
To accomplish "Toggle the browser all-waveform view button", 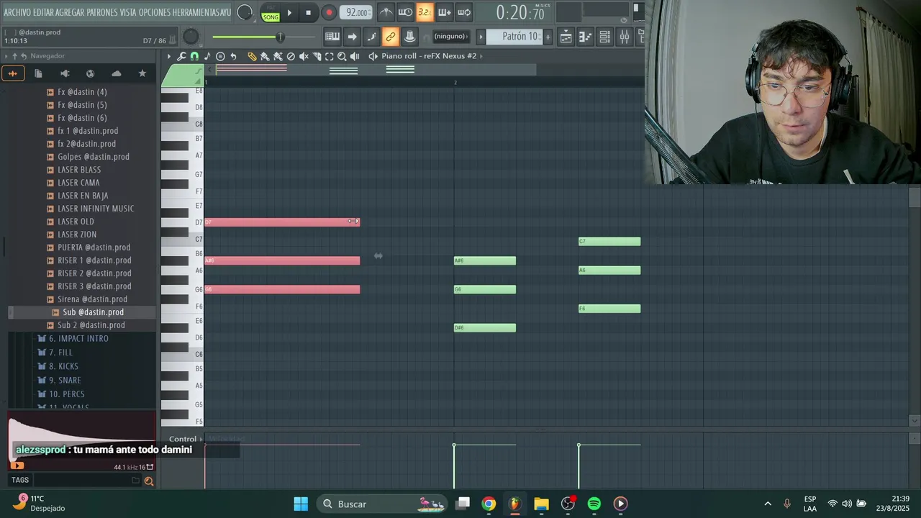I will pyautogui.click(x=12, y=73).
